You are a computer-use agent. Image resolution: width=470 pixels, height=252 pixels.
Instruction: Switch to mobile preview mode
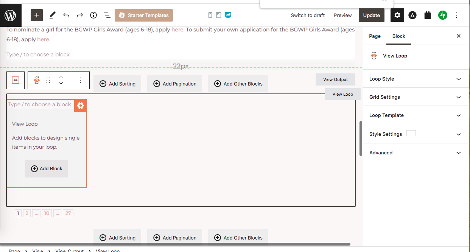[210, 15]
